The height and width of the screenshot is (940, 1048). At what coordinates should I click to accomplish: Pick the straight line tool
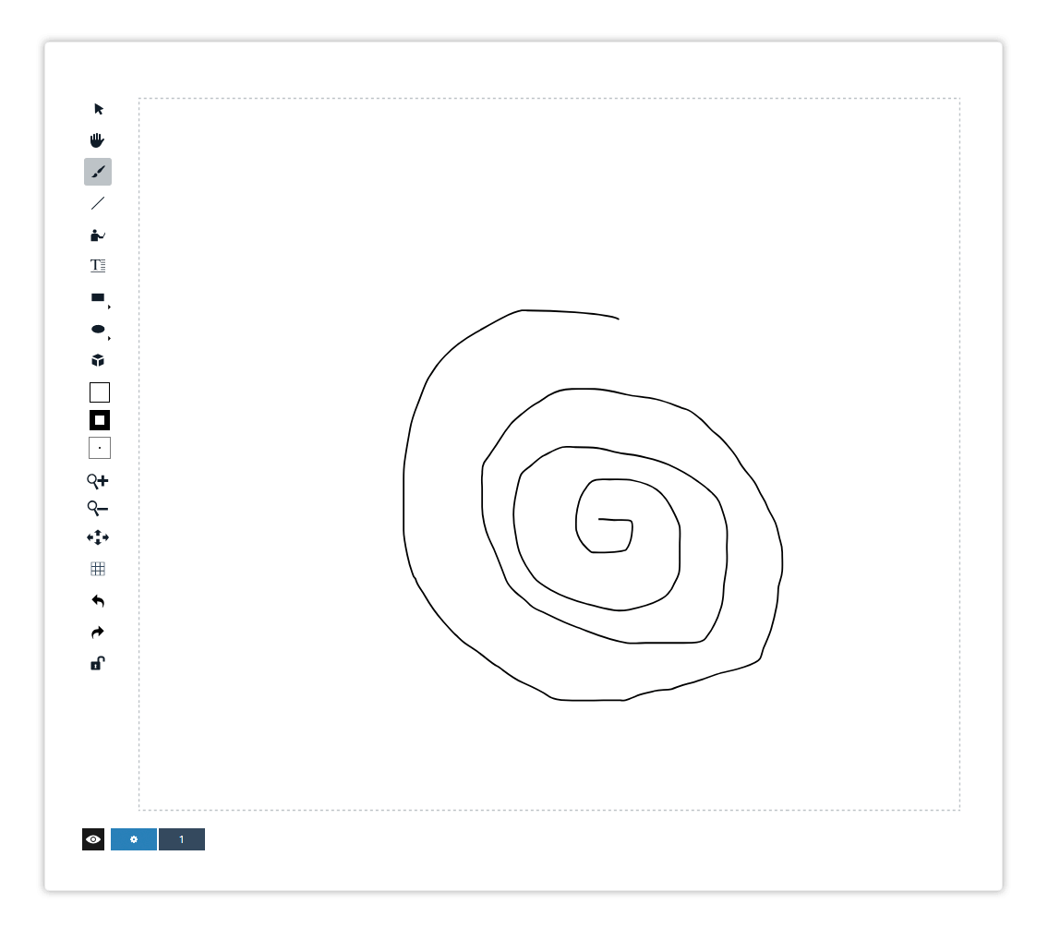coord(98,203)
